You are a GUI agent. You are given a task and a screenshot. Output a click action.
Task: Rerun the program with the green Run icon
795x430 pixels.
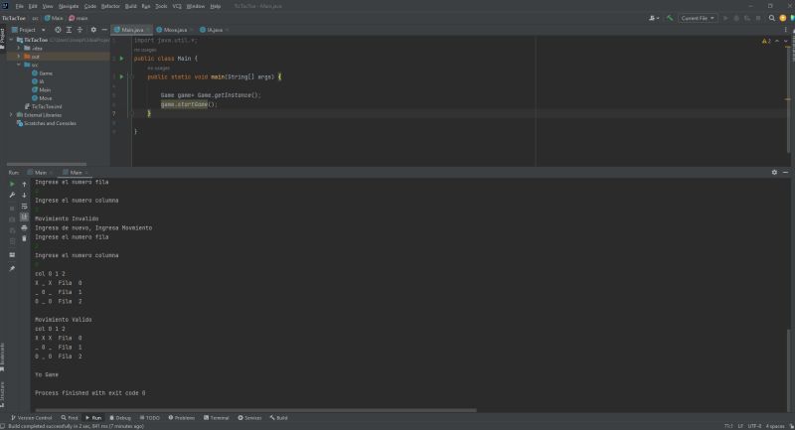click(12, 184)
